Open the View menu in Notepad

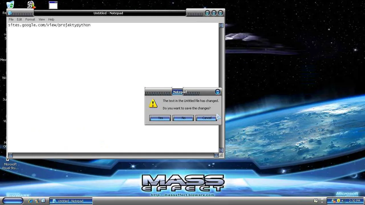point(42,19)
